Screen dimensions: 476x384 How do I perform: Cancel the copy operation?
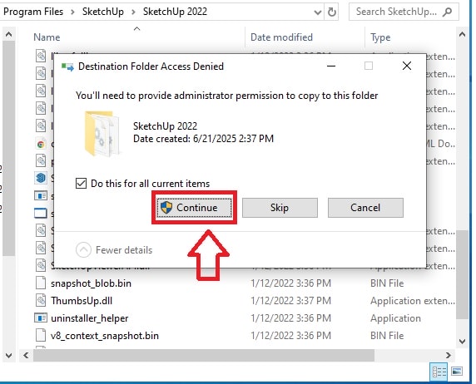pos(365,208)
